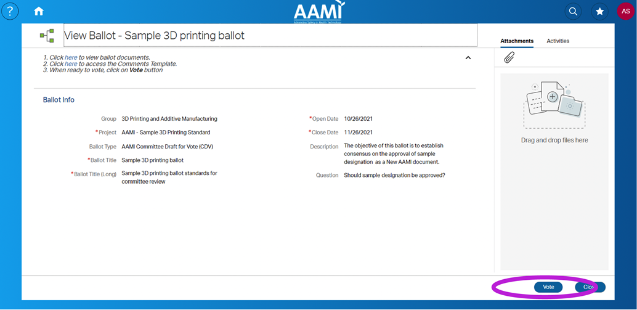The width and height of the screenshot is (637, 310).
Task: Click the Close button
Action: [590, 287]
